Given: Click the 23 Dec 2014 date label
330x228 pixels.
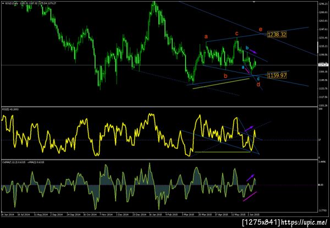Looking at the screenshot, I should click(139, 215).
